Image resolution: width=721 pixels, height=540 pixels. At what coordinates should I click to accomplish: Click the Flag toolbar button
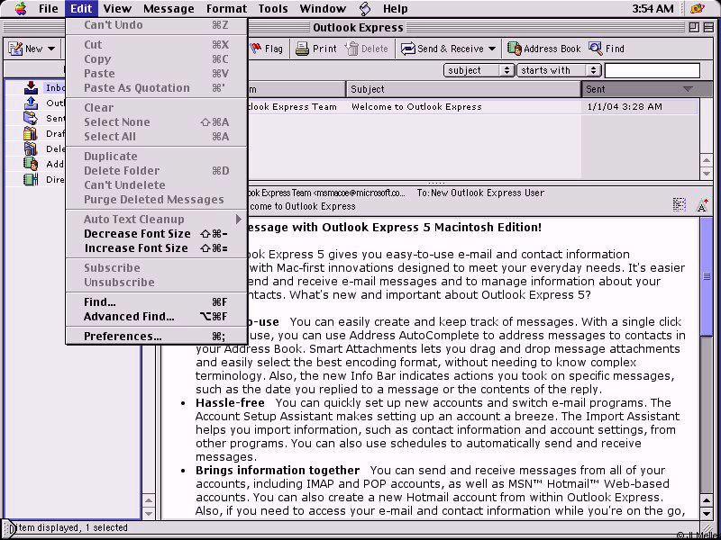[x=267, y=49]
